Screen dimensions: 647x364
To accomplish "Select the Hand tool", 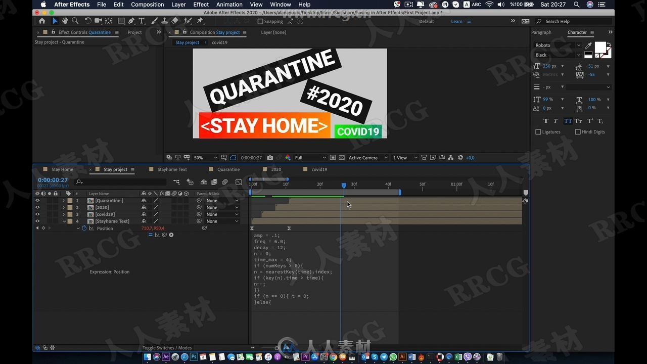I will pyautogui.click(x=65, y=21).
